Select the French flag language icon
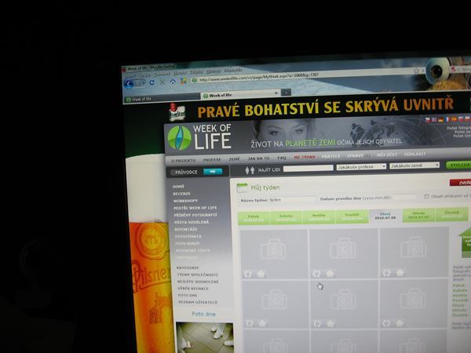The height and width of the screenshot is (353, 471). click(x=447, y=119)
